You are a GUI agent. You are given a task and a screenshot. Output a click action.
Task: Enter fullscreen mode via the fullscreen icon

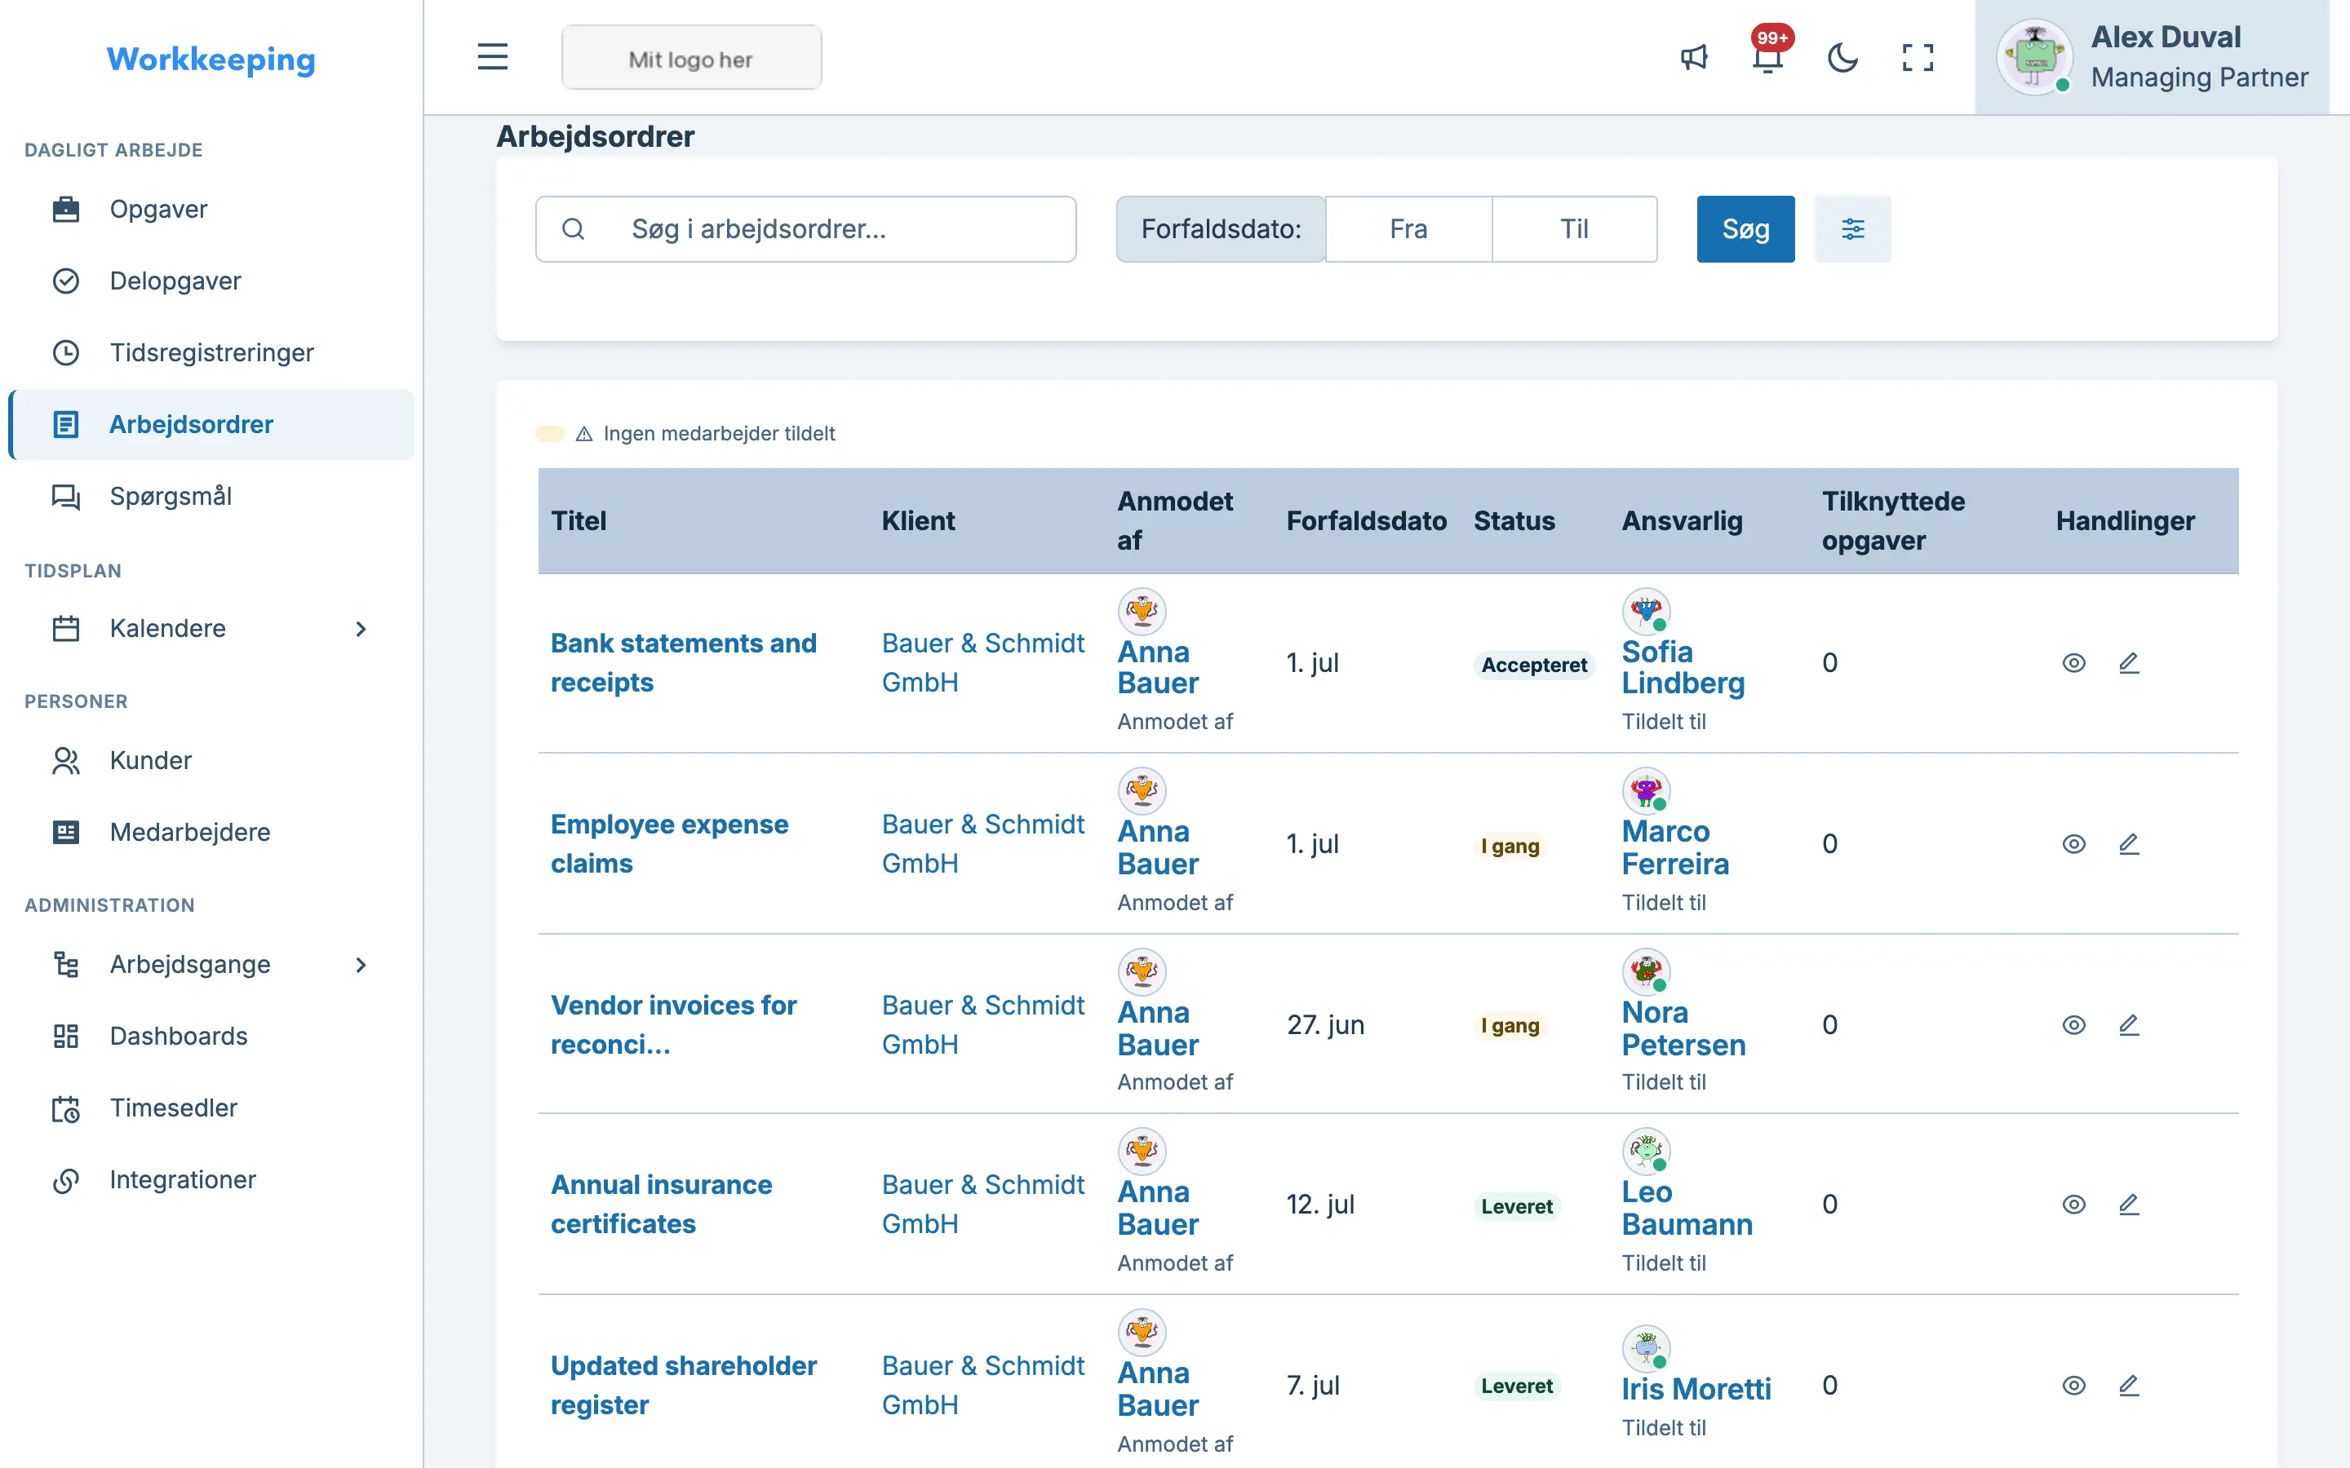tap(1917, 57)
